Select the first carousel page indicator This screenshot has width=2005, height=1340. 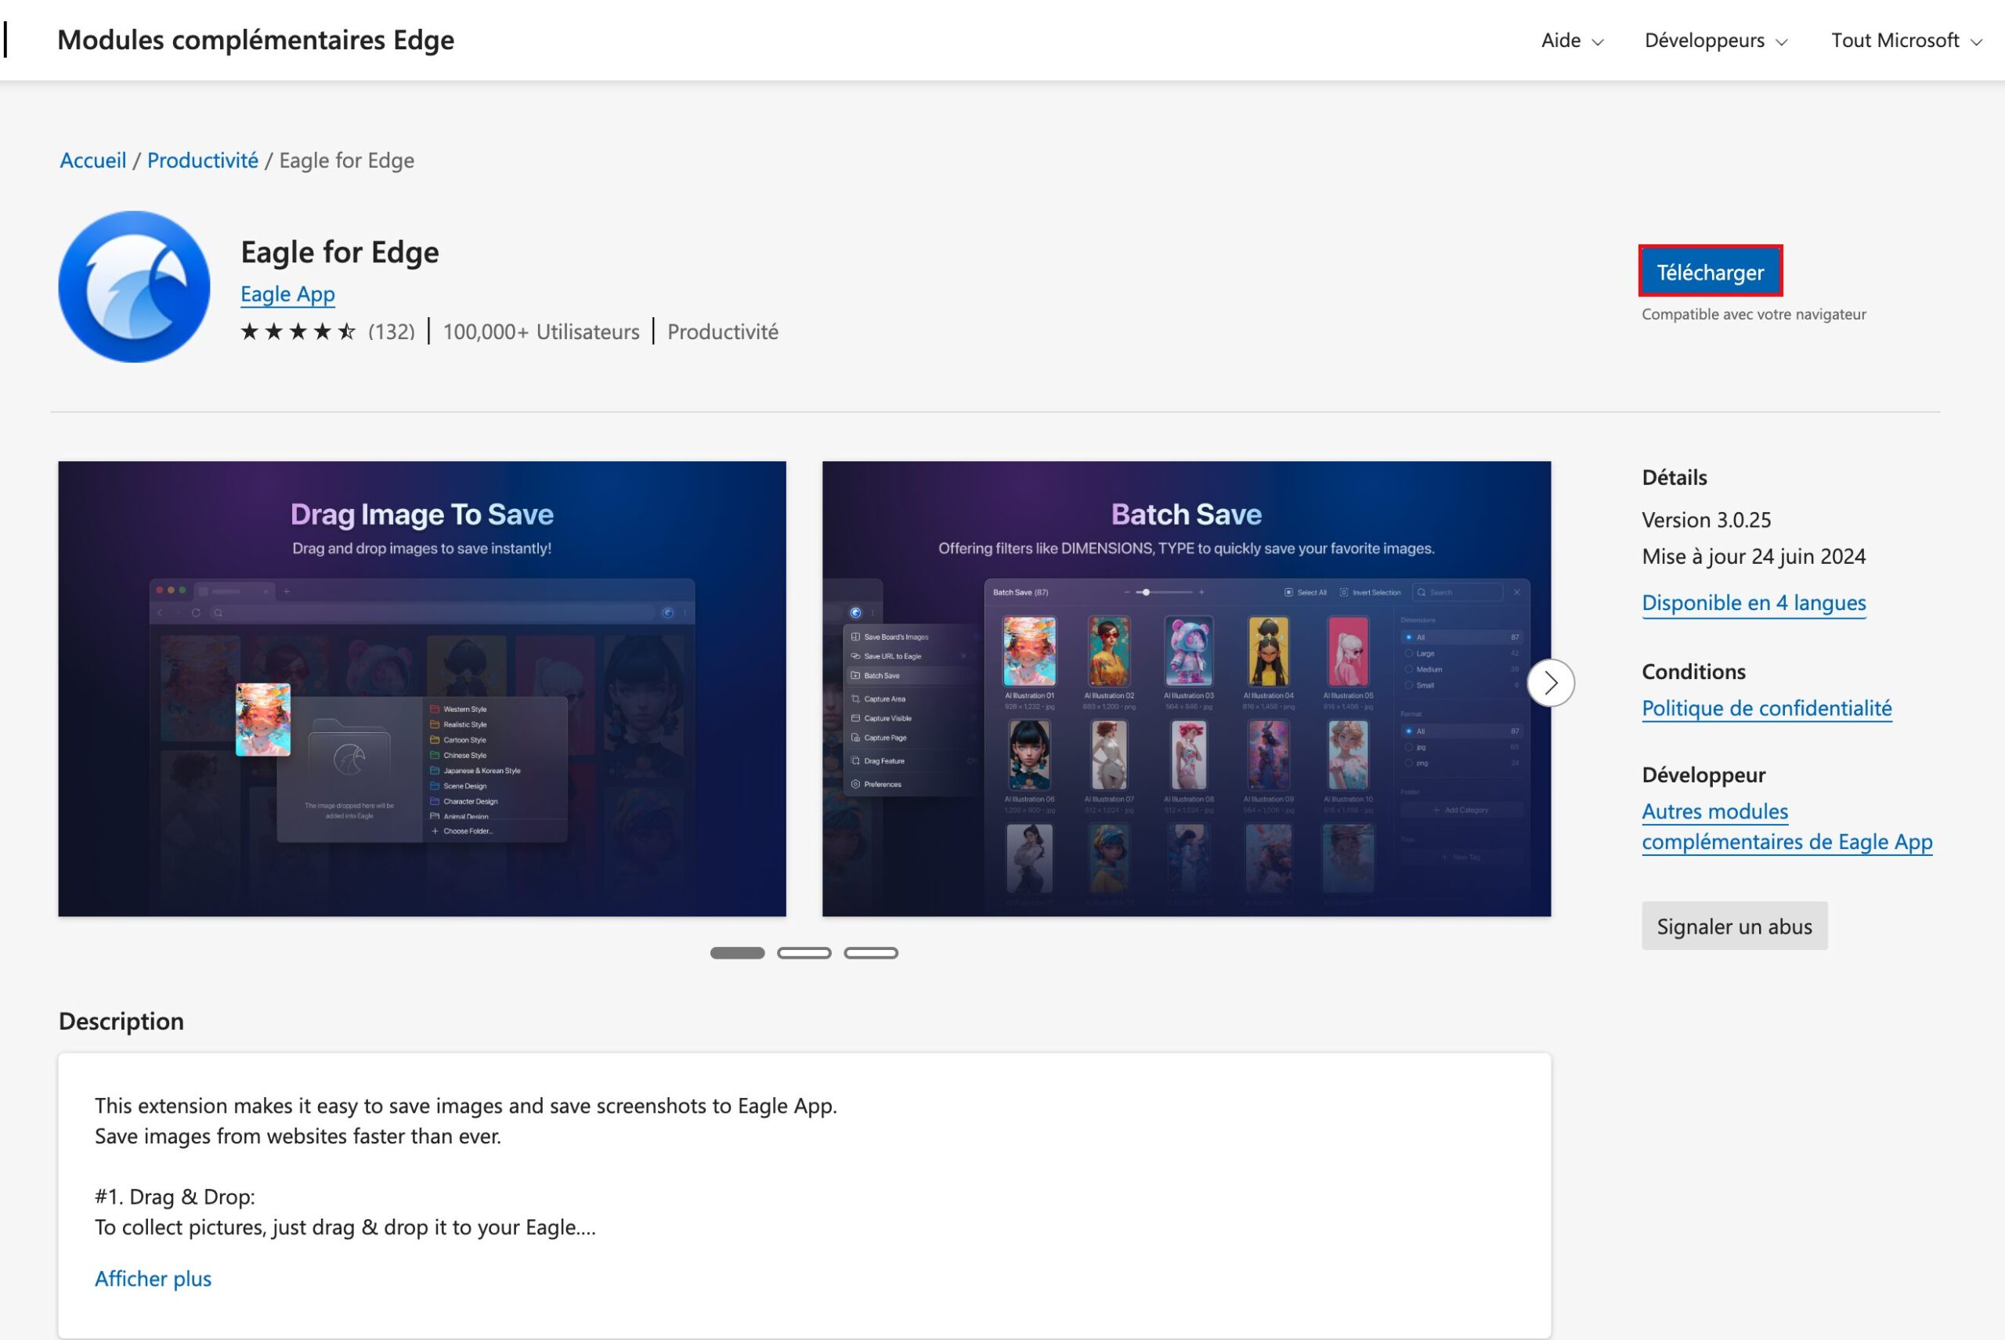738,953
